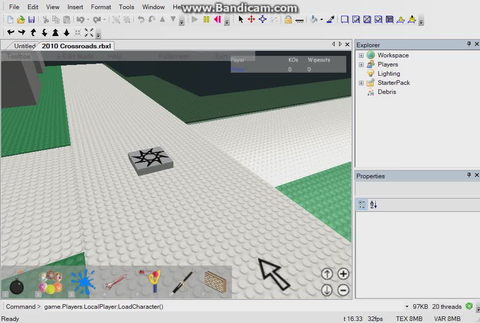The image size is (480, 323).
Task: Click the pink Reset playback icon
Action: [218, 20]
